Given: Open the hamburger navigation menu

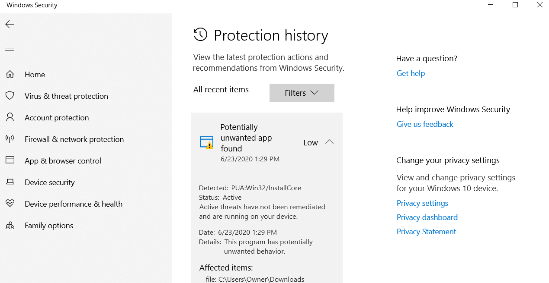Looking at the screenshot, I should coord(10,48).
